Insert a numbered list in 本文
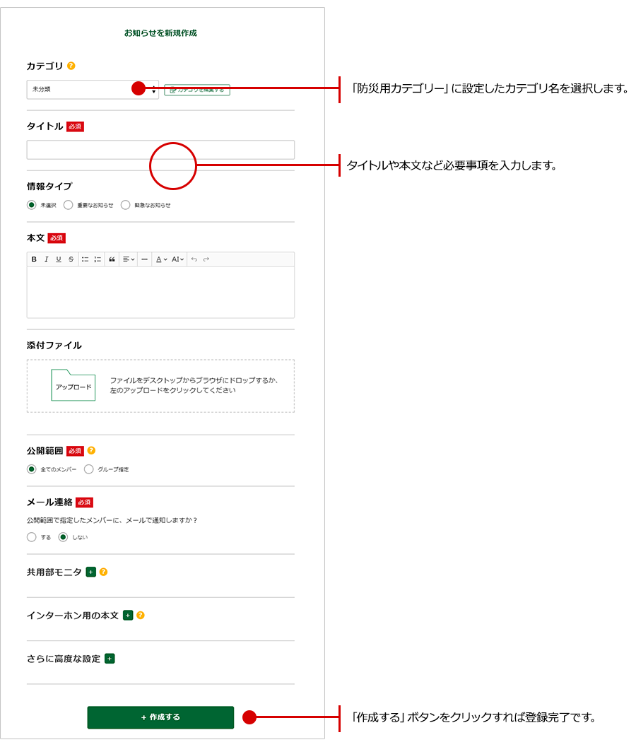 pyautogui.click(x=98, y=259)
